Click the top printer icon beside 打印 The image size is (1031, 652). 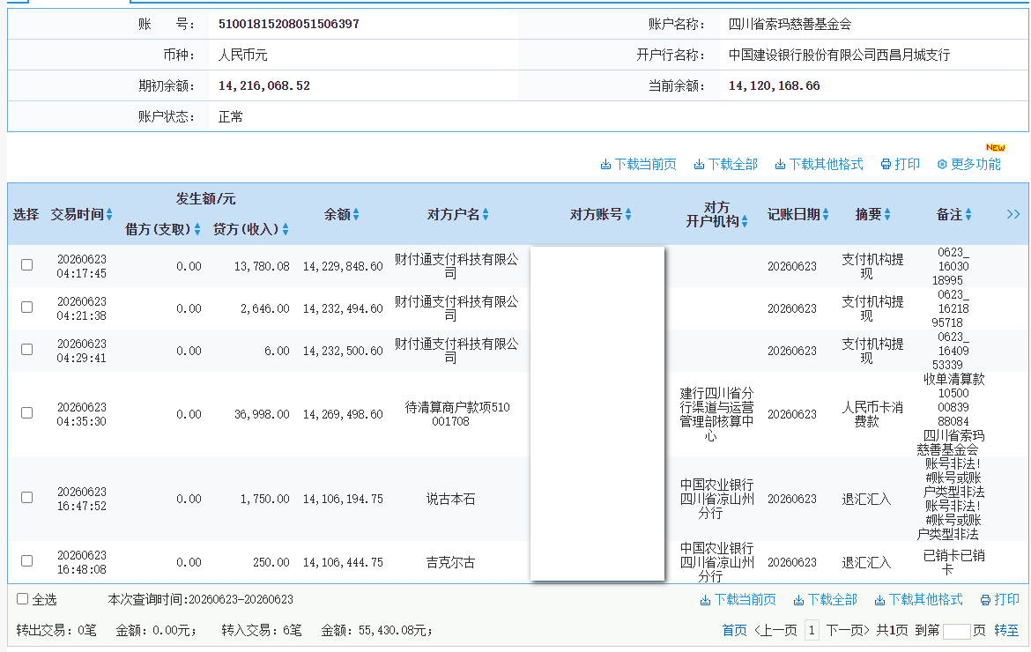[886, 164]
